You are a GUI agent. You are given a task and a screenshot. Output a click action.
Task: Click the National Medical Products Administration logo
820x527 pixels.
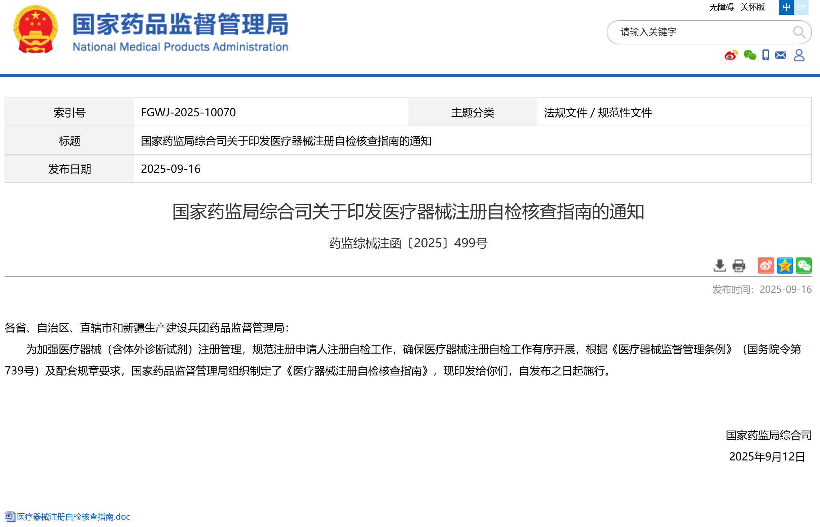(180, 32)
